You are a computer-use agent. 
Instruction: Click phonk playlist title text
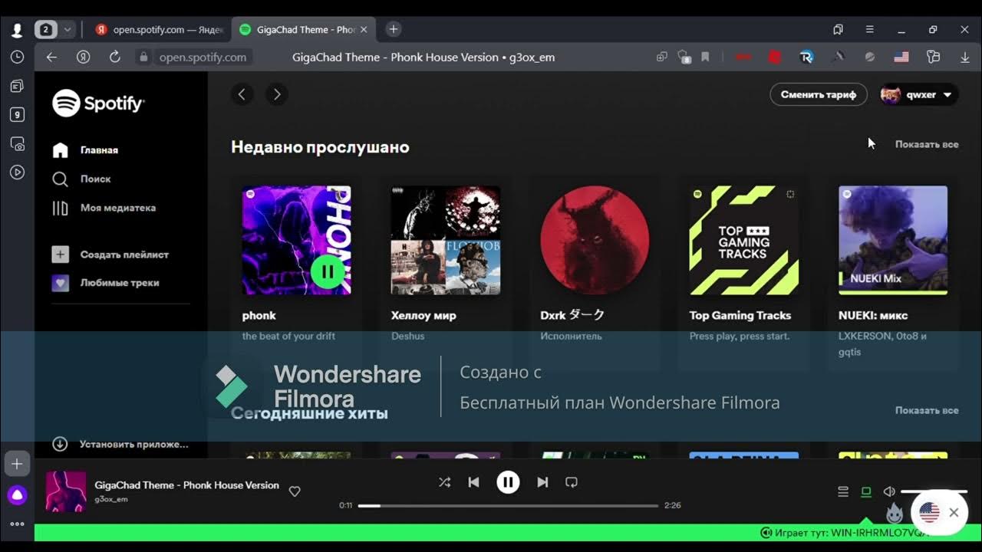(259, 315)
